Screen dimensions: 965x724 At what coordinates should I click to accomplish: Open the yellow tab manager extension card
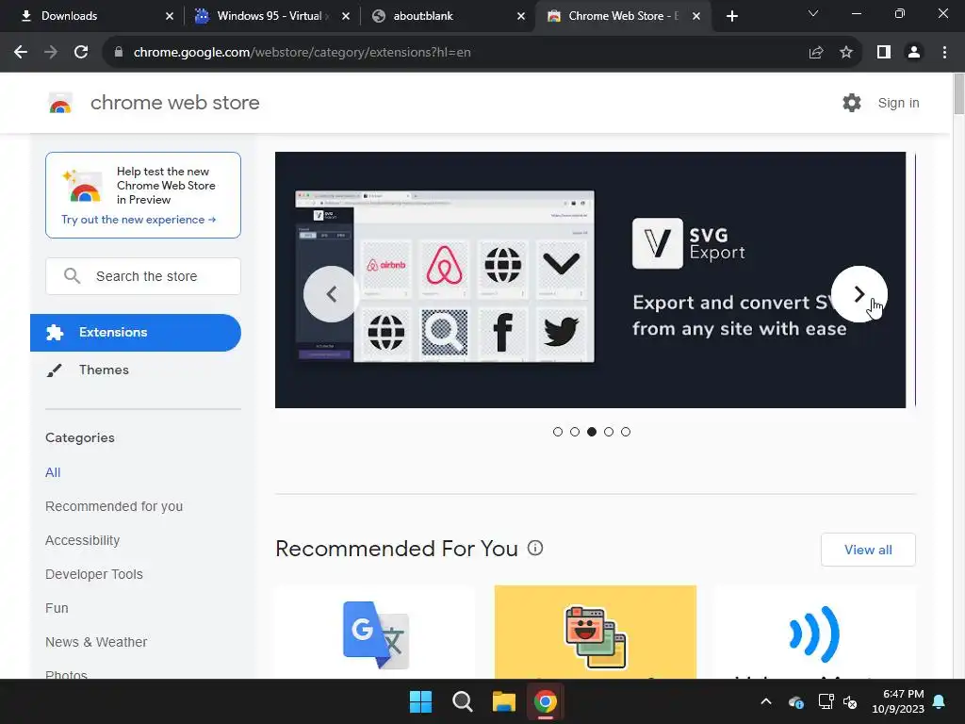coord(596,633)
